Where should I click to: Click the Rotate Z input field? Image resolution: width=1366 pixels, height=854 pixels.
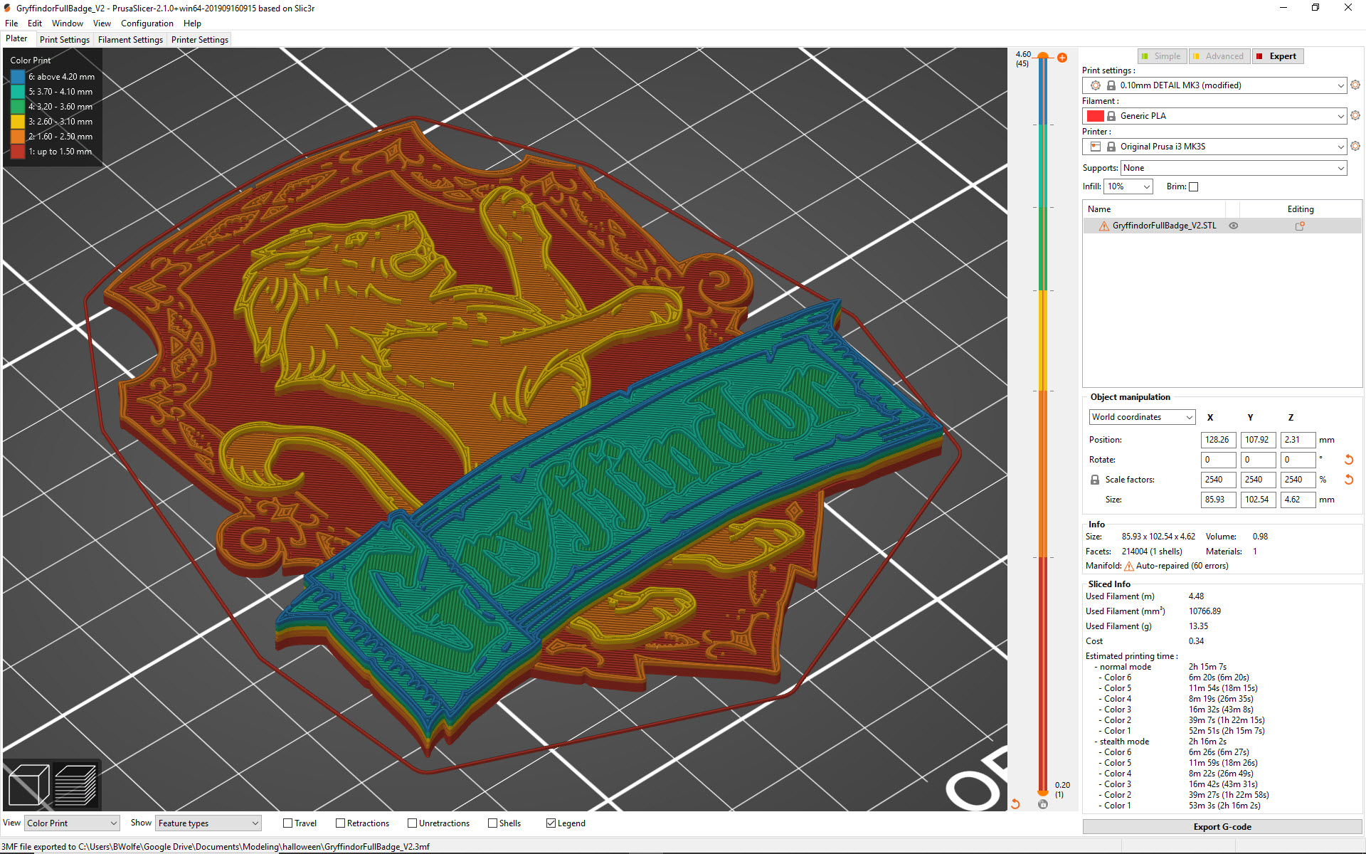(x=1298, y=460)
